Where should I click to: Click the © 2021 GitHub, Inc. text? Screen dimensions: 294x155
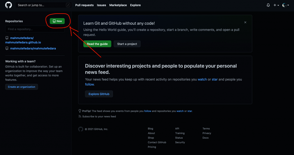coord(96,129)
